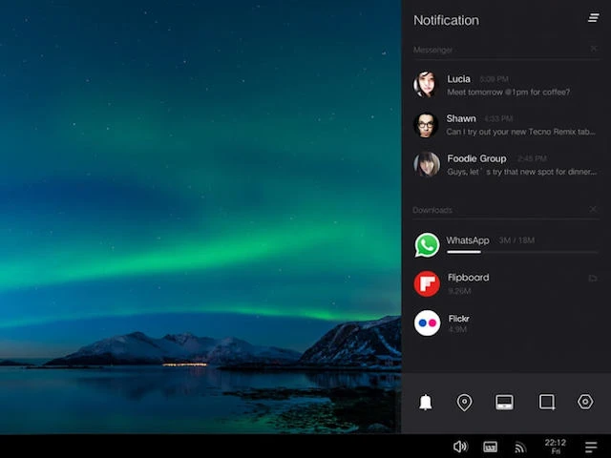Screen dimensions: 611x458
Task: Mute sound using taskbar speaker icon
Action: tap(460, 447)
